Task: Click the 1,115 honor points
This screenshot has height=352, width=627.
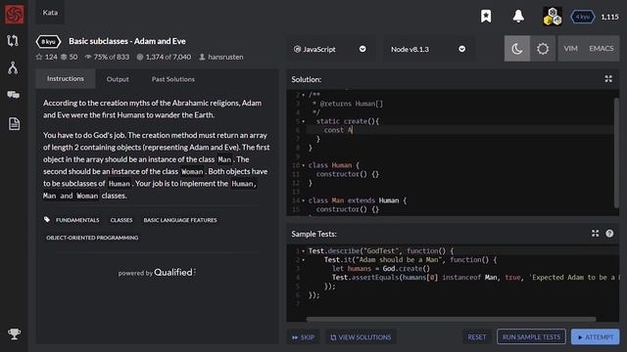Action: coord(609,17)
